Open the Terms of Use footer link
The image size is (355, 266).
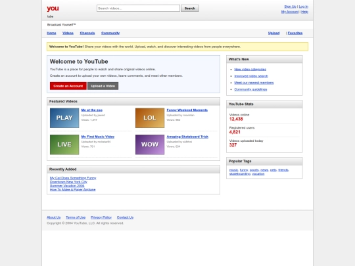(x=76, y=217)
